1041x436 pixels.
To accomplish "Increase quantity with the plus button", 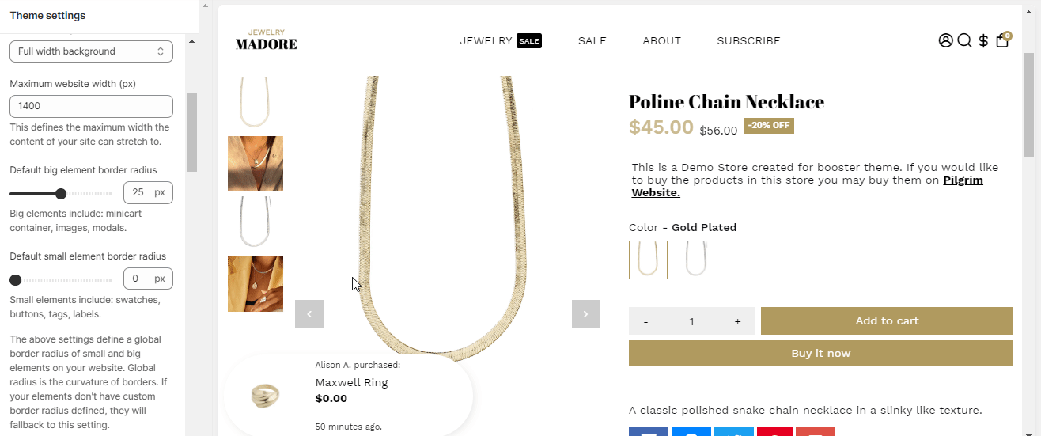I will 737,321.
